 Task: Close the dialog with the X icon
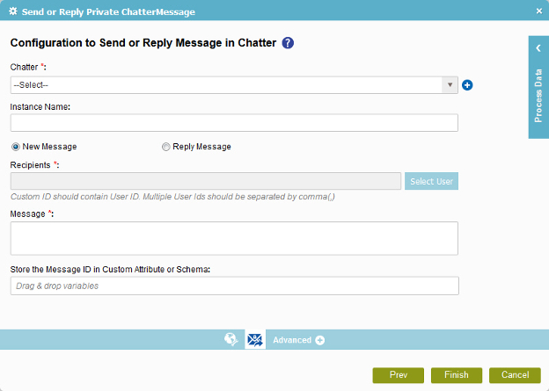click(x=539, y=11)
